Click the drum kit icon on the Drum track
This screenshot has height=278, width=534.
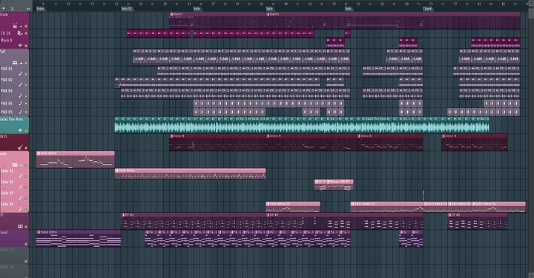click(x=15, y=26)
